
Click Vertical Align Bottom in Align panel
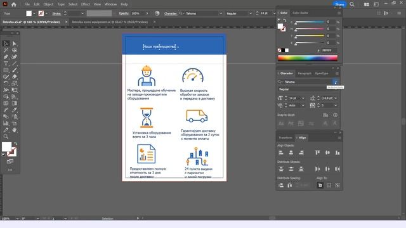(337, 153)
